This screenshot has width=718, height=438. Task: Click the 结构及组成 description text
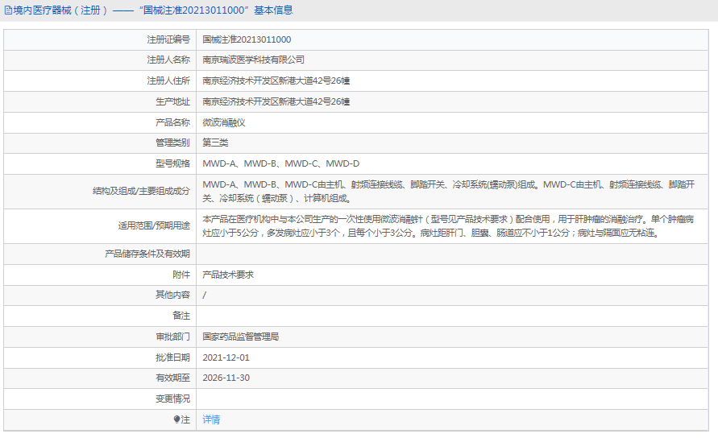pos(449,192)
